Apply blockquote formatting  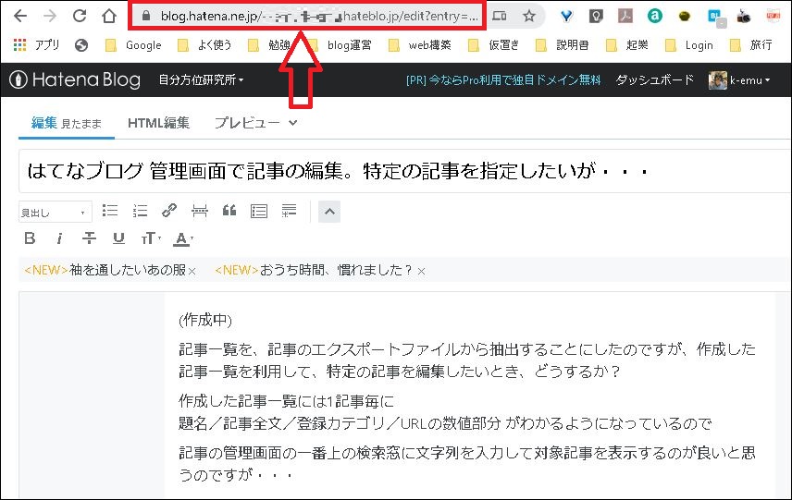[x=229, y=211]
